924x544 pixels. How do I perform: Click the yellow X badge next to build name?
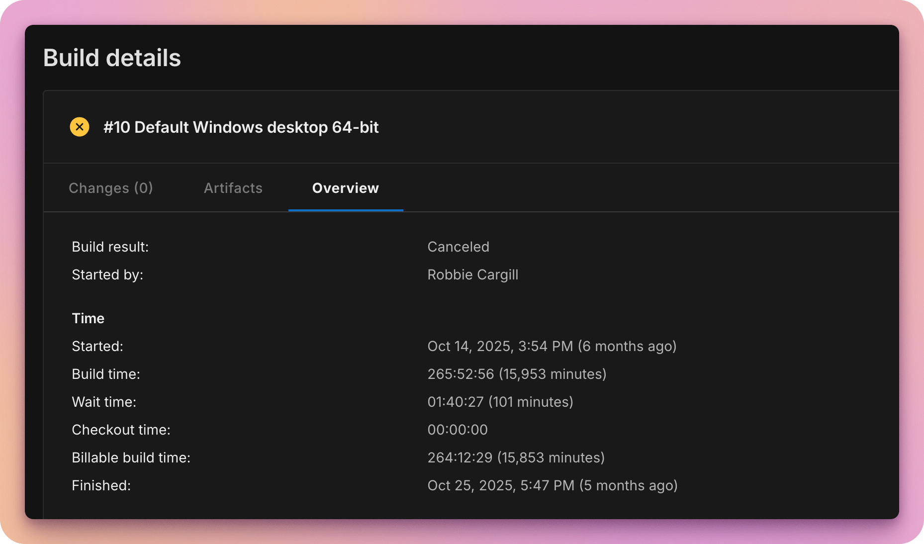point(80,127)
